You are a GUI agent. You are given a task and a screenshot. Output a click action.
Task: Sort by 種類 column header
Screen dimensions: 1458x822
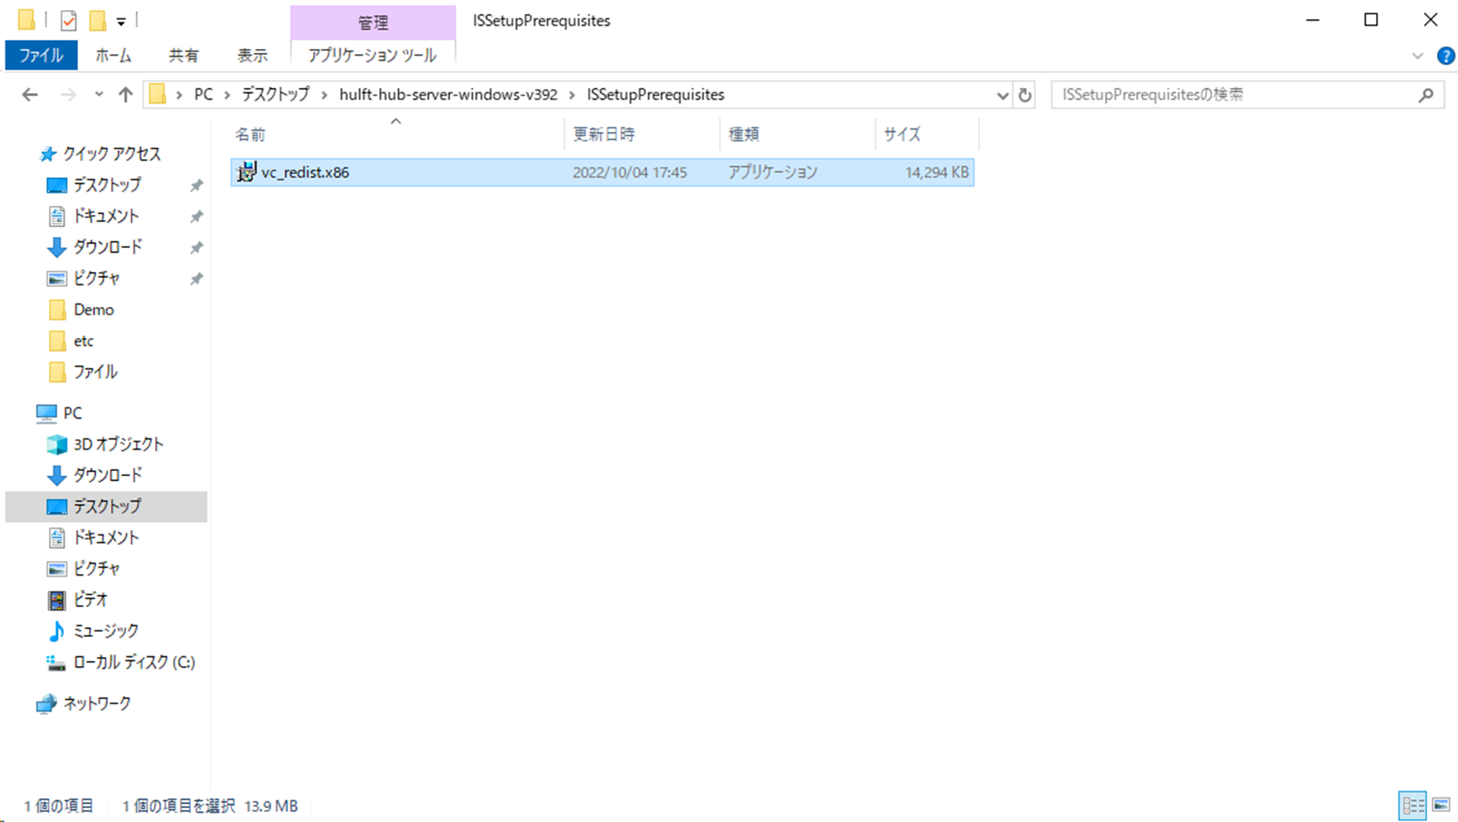(797, 134)
